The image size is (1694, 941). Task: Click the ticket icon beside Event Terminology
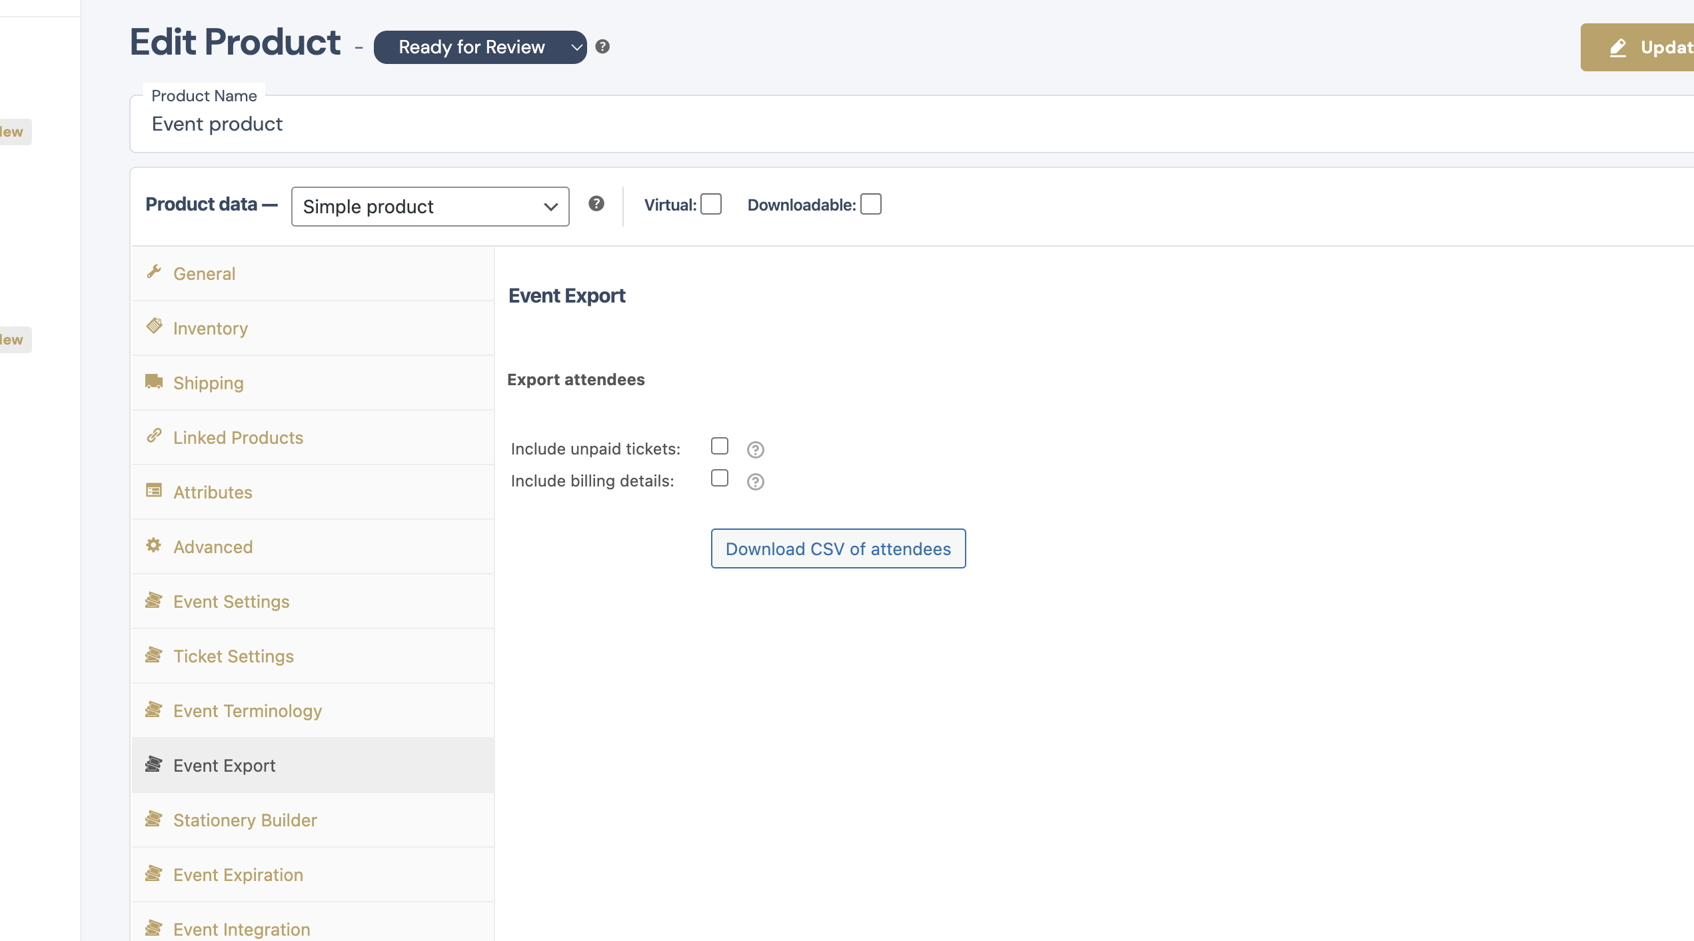coord(154,709)
